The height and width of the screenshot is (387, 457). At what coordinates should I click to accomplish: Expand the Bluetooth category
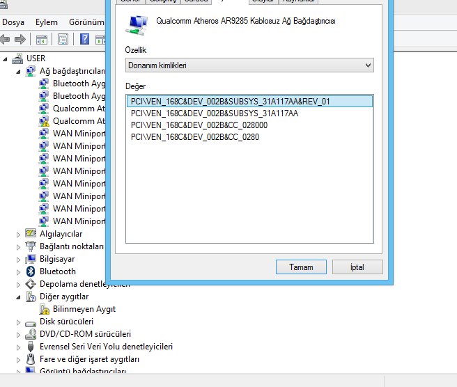(x=18, y=272)
